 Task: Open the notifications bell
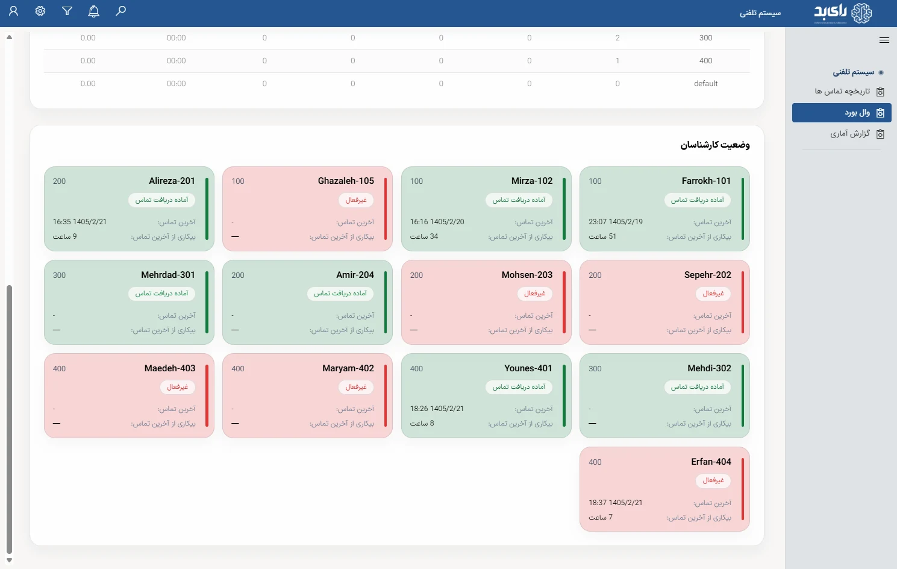(93, 11)
